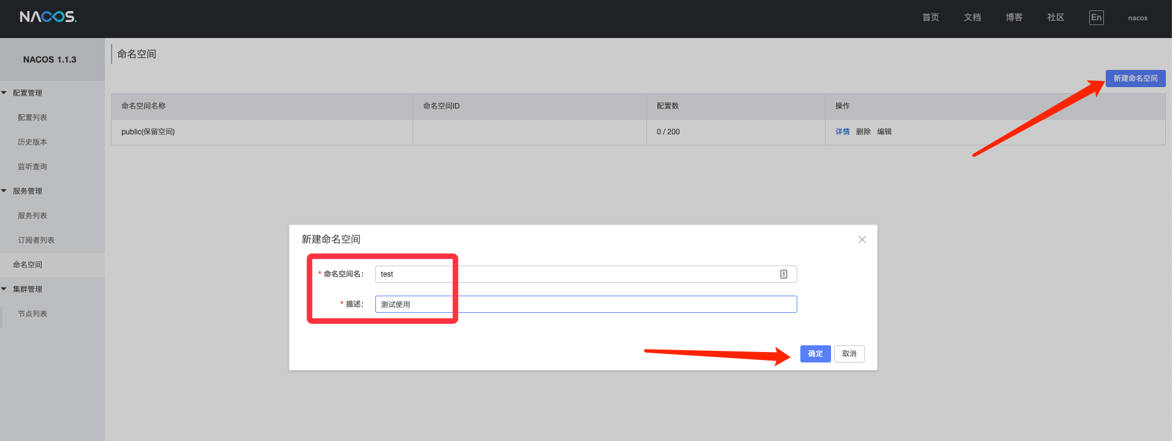Confirm with the 确定 button
Viewport: 1172px width, 441px height.
[815, 354]
